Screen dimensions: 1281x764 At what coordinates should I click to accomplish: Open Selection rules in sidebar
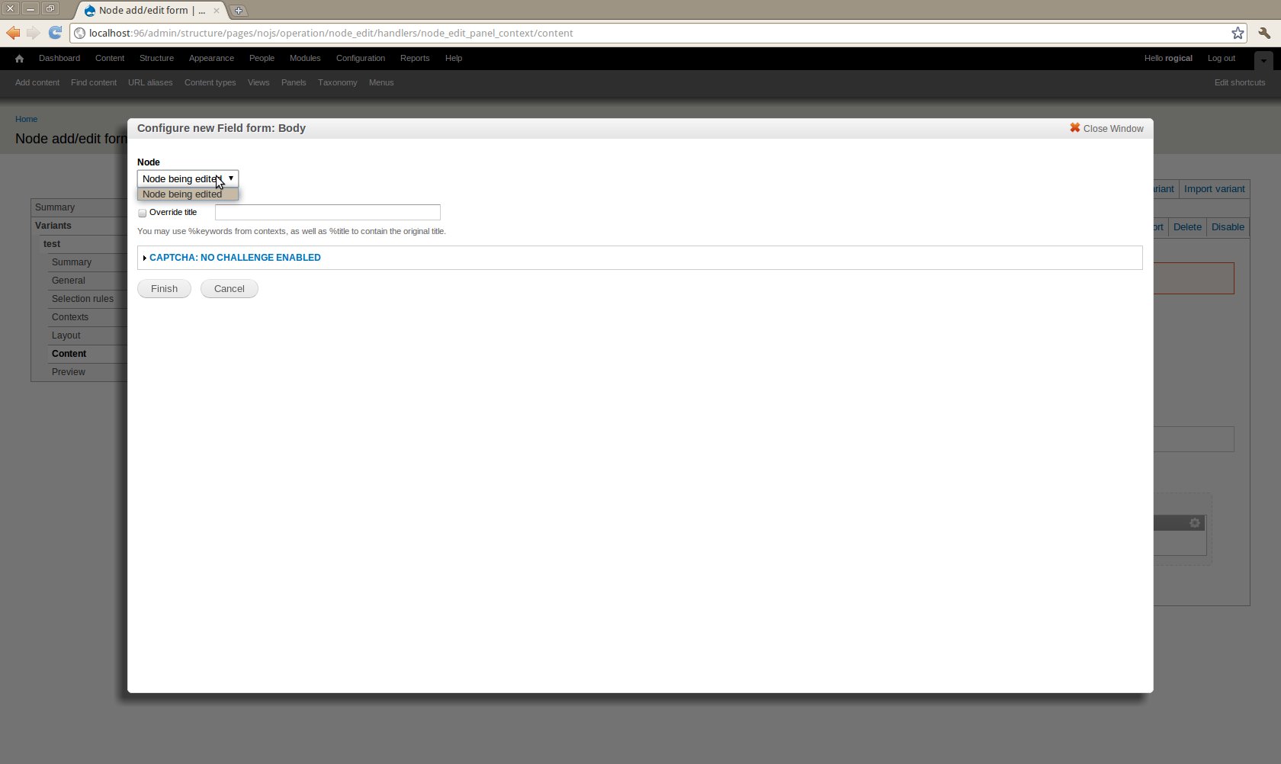pos(82,299)
